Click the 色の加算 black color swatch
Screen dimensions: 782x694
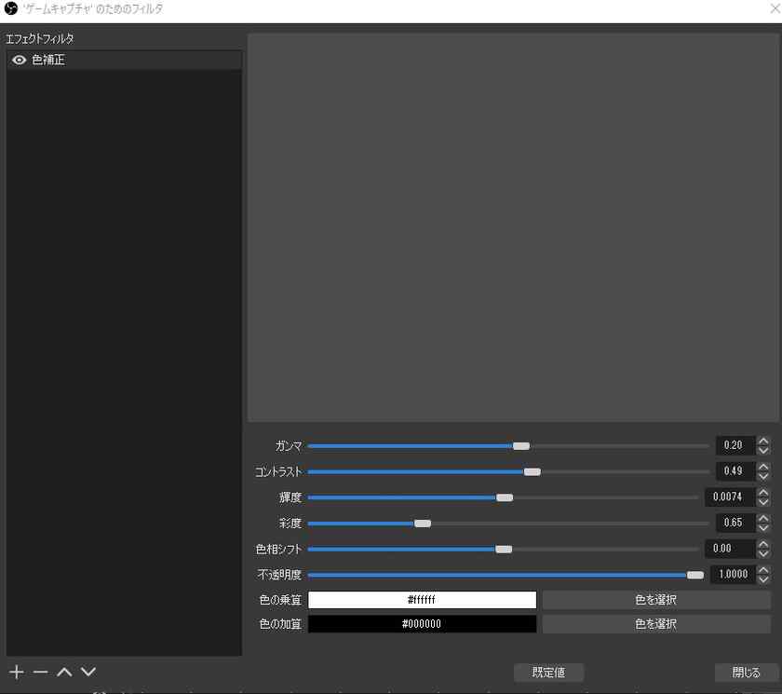point(422,624)
